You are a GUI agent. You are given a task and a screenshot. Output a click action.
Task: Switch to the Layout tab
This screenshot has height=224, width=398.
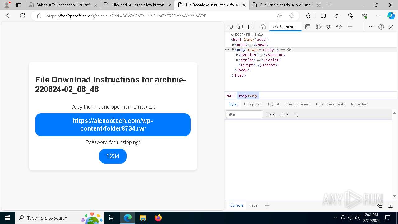(274, 104)
